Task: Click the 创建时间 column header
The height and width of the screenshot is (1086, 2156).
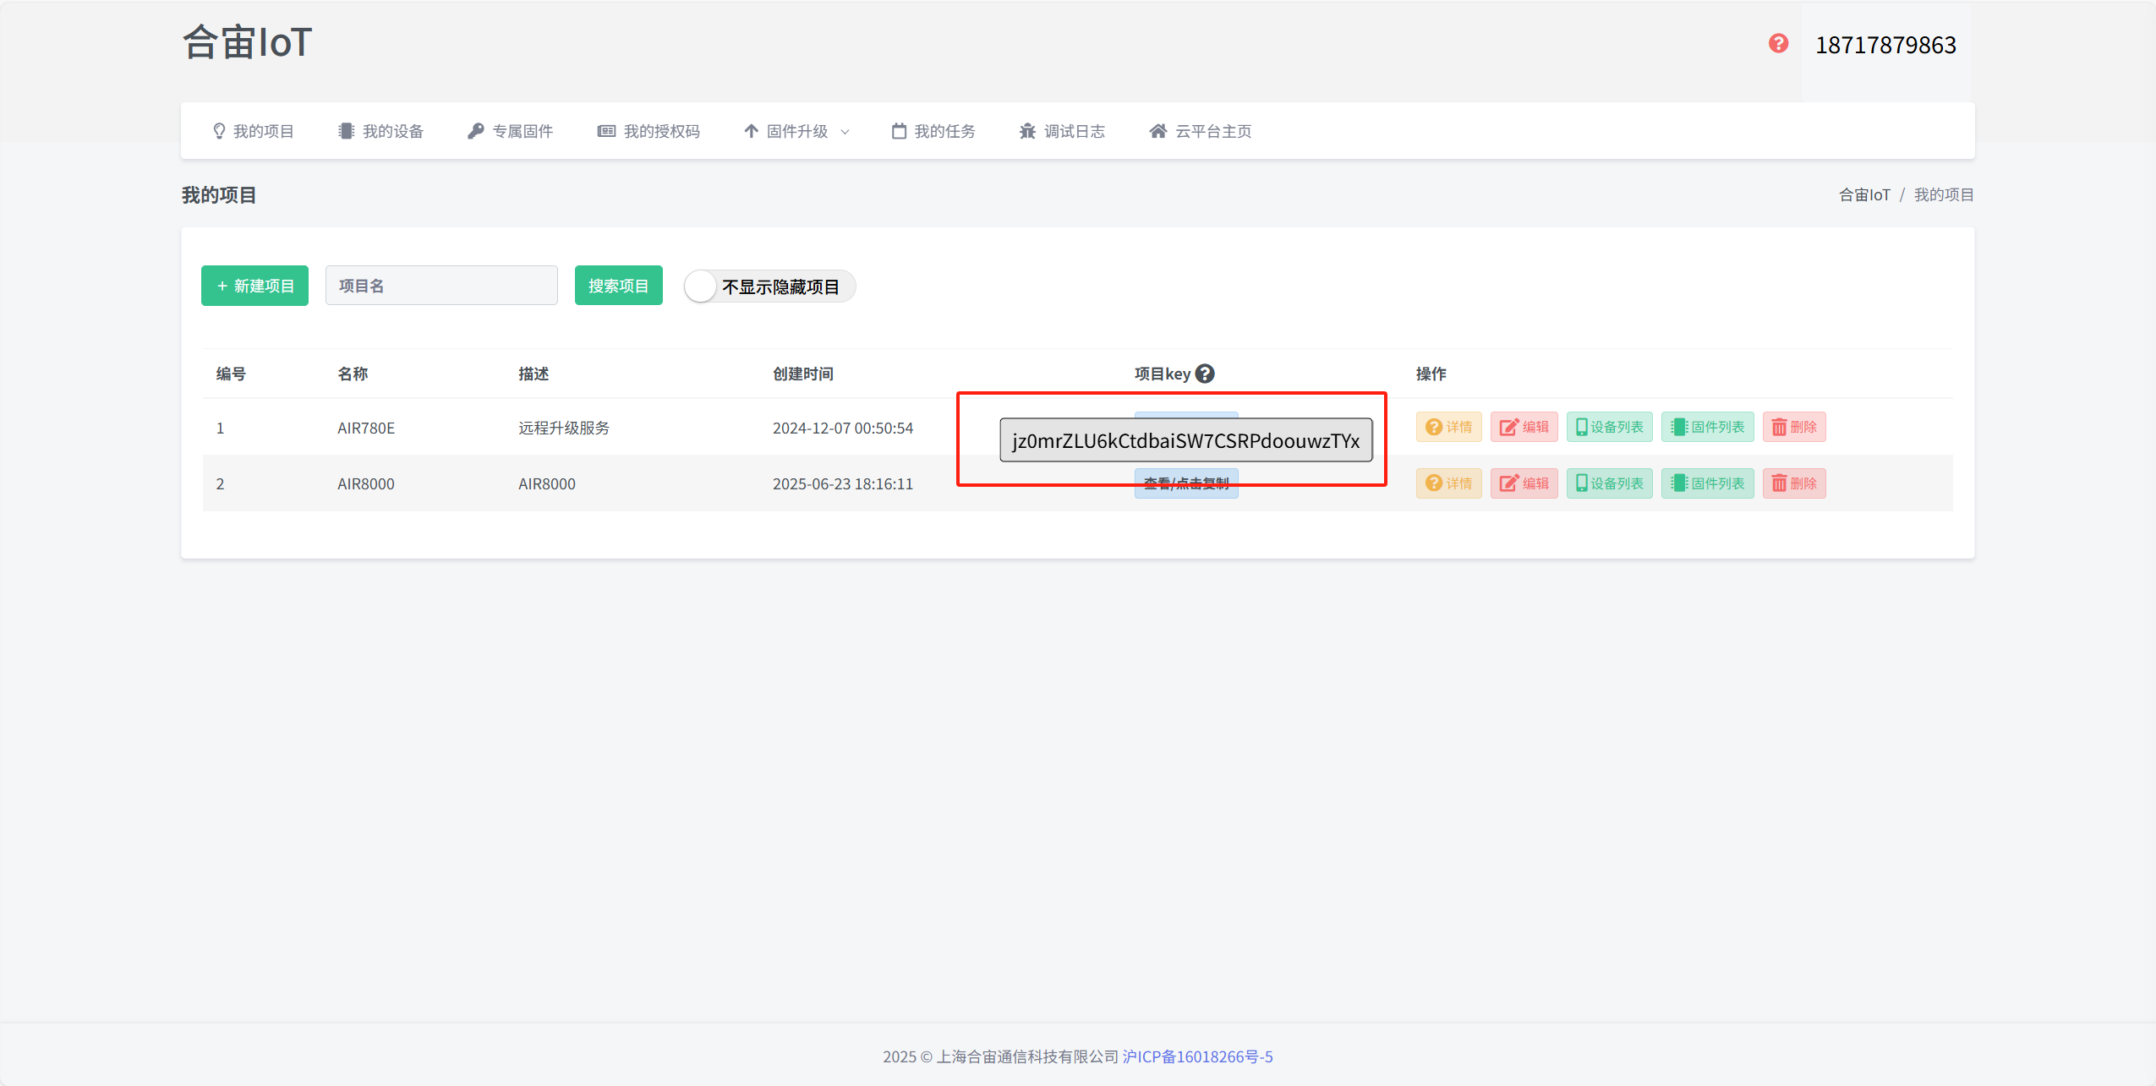Action: pos(803,374)
